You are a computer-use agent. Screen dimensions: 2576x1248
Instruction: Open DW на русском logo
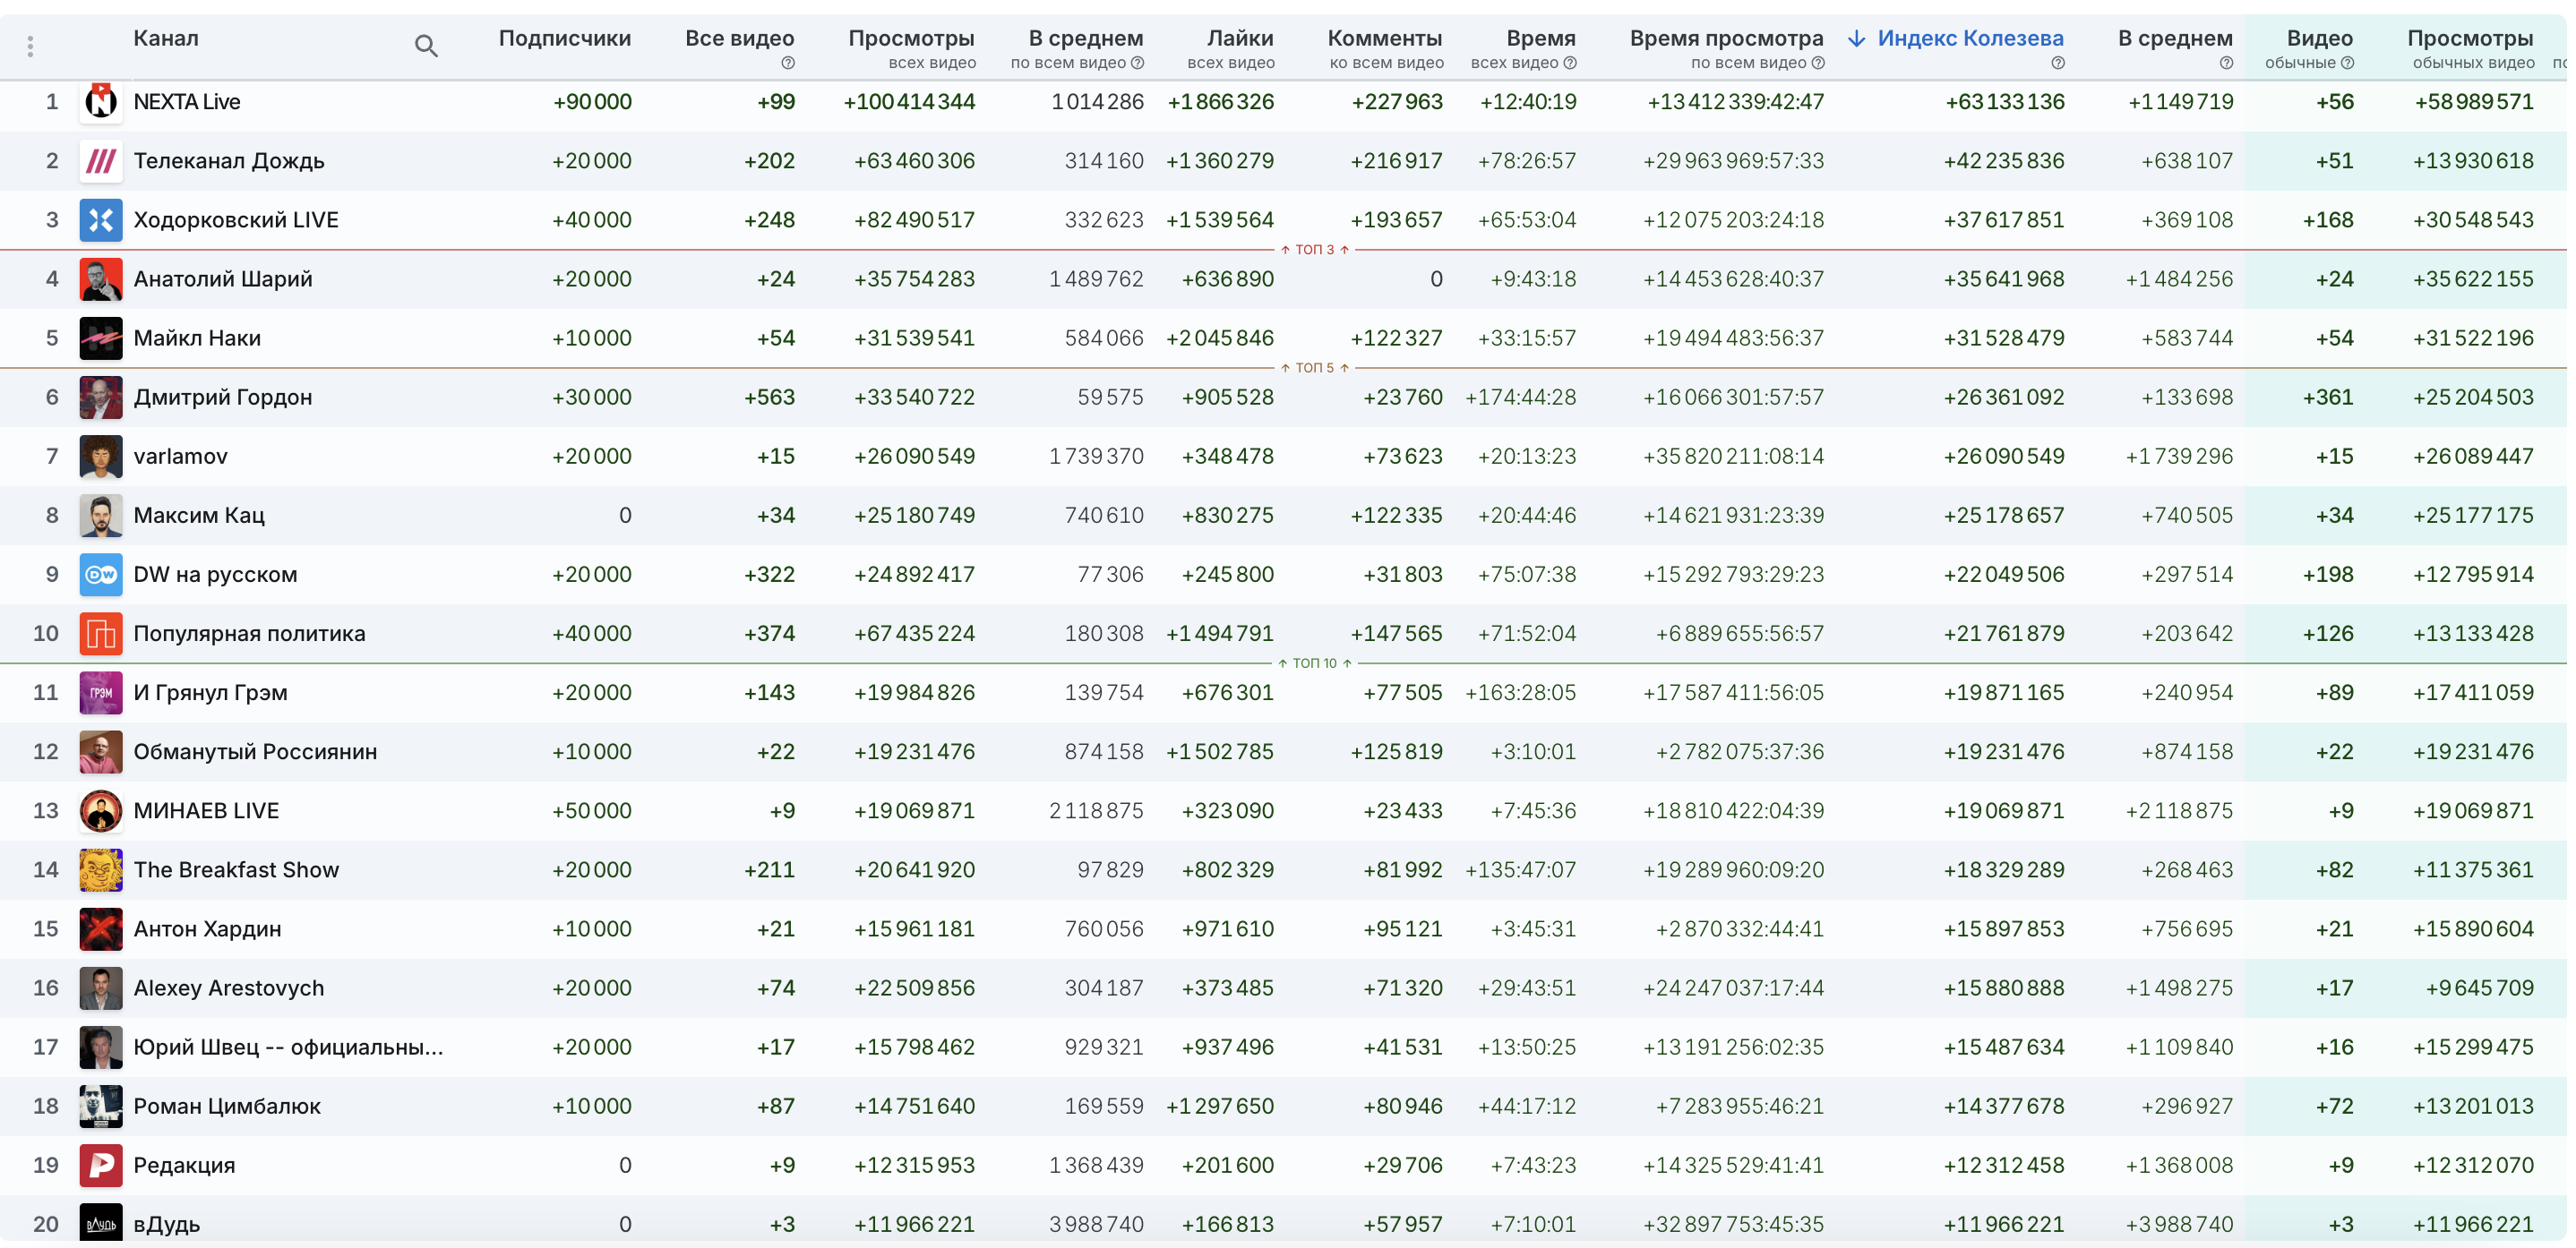click(x=101, y=574)
